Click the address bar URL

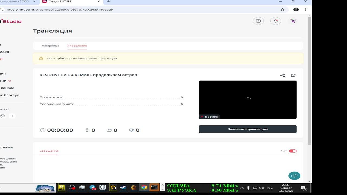[60, 9]
